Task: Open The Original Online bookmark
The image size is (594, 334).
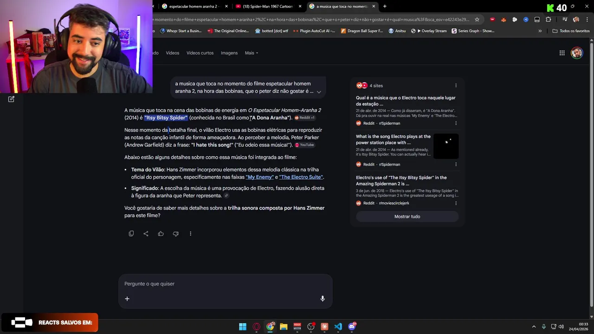Action: click(228, 31)
